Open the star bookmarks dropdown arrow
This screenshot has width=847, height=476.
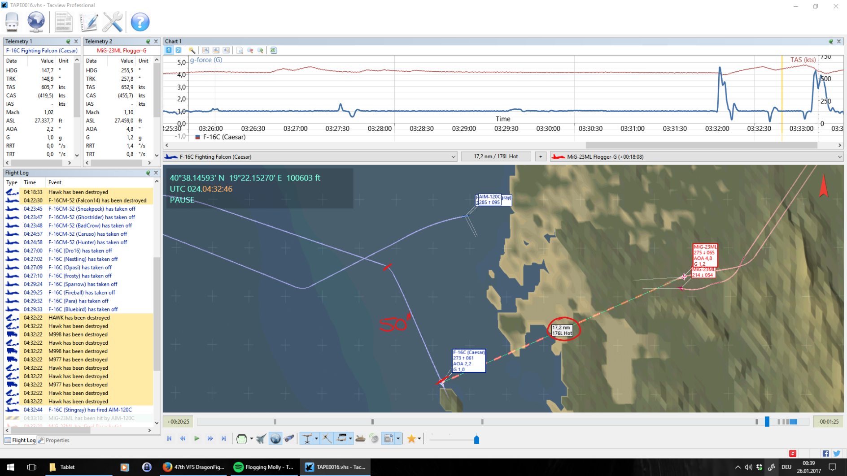click(x=419, y=439)
